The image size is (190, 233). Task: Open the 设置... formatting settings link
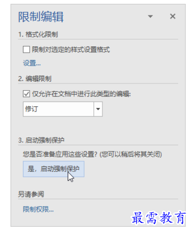click(32, 63)
